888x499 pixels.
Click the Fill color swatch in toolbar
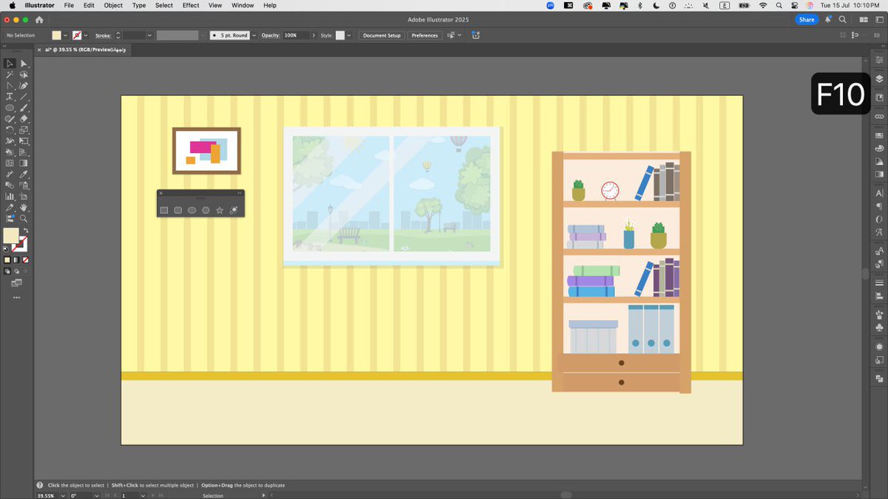click(11, 235)
